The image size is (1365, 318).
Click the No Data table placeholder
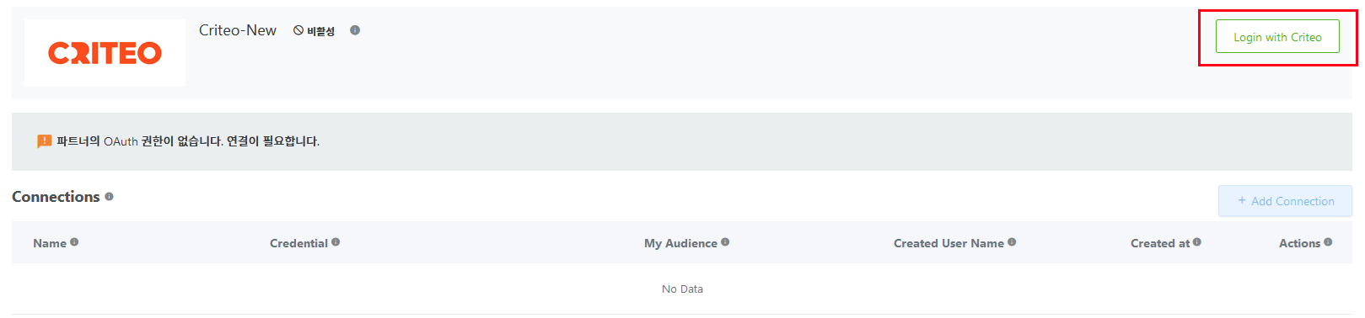(682, 289)
